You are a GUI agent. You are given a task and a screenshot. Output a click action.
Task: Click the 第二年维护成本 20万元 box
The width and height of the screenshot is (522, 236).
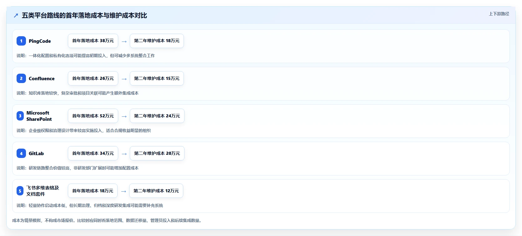point(157,153)
